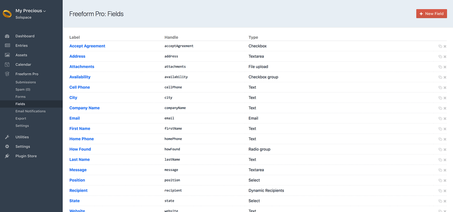
Task: Duplicate the Company Name field
Action: point(440,108)
